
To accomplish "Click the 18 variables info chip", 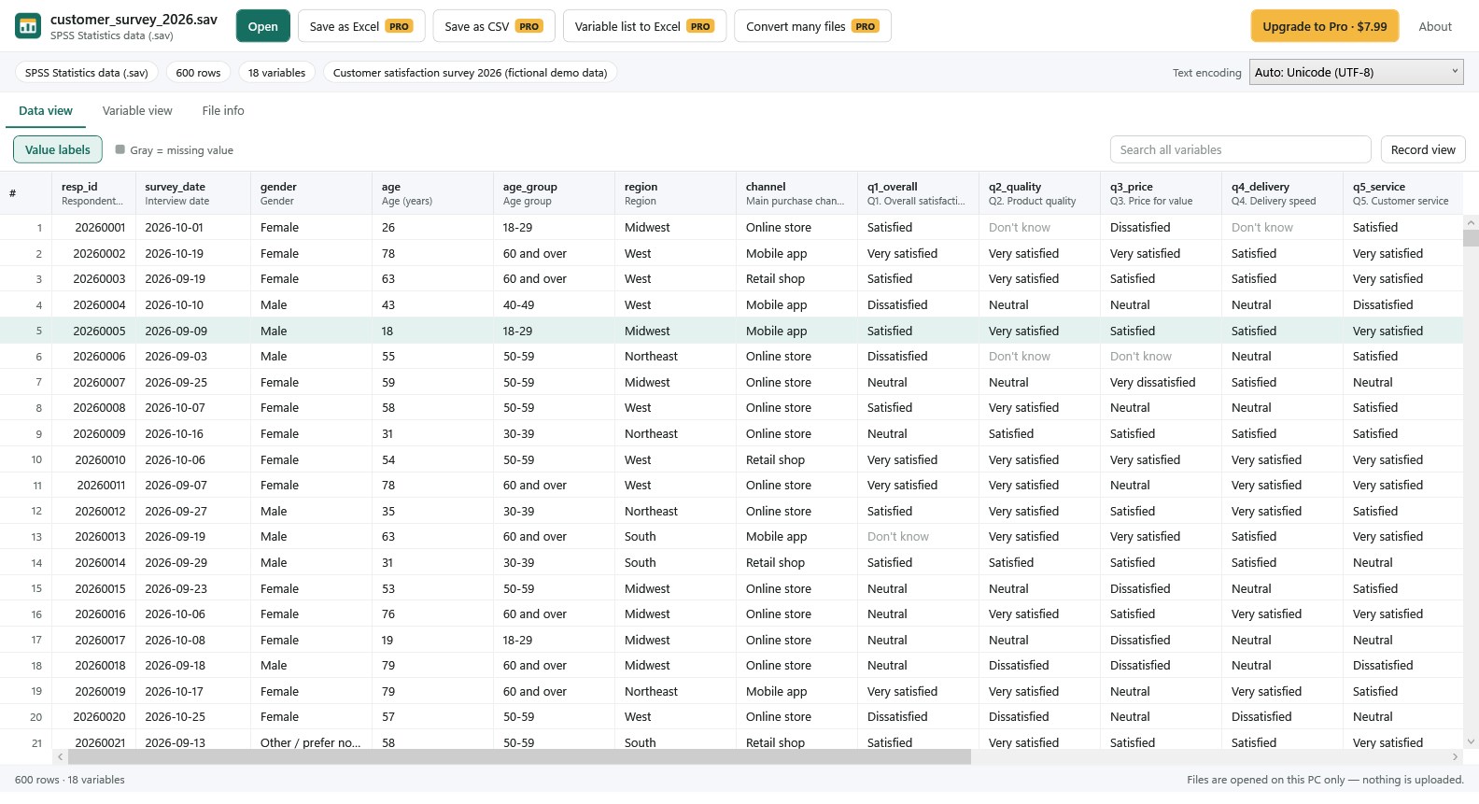I will point(276,73).
